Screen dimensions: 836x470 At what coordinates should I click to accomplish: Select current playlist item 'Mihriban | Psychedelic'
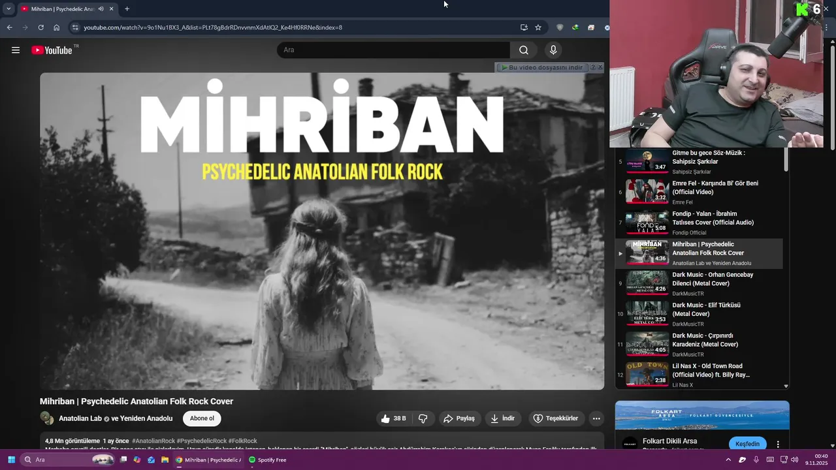tap(700, 253)
